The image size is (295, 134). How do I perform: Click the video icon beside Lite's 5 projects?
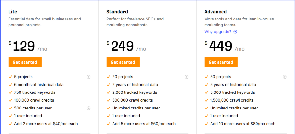(x=89, y=77)
